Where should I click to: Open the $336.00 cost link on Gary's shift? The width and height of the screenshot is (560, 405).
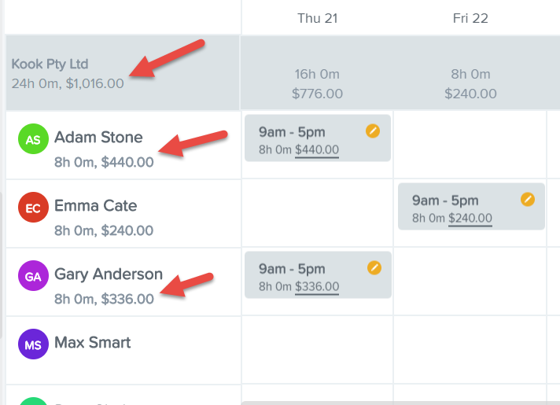click(x=317, y=286)
